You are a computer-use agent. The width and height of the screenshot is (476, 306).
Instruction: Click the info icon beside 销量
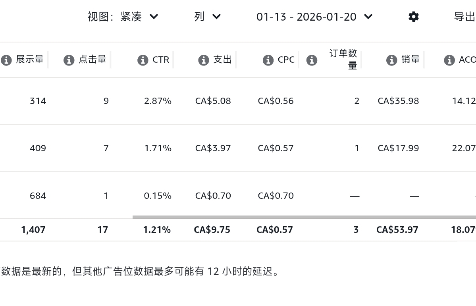[391, 60]
